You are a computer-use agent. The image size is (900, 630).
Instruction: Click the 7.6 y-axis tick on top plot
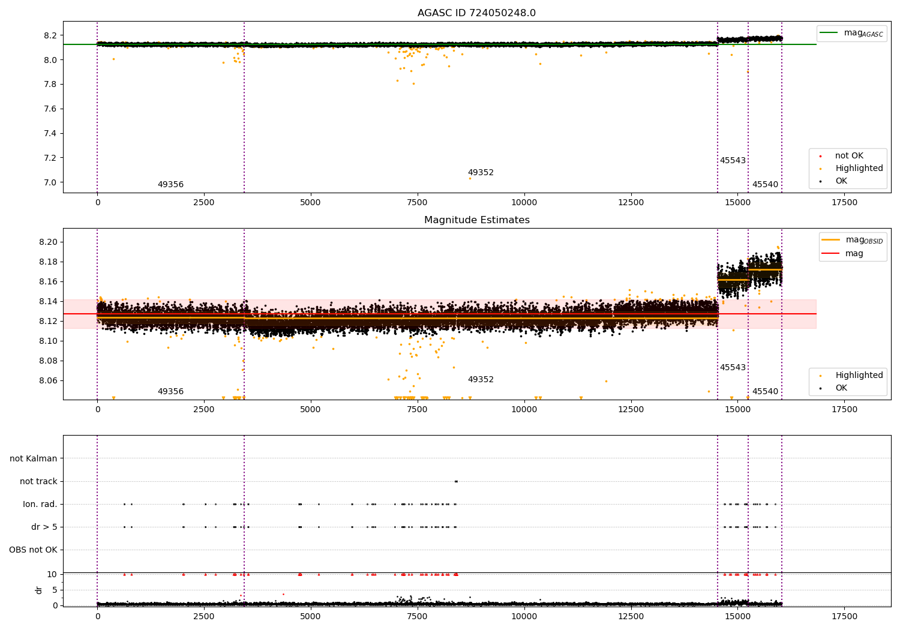pyautogui.click(x=50, y=109)
